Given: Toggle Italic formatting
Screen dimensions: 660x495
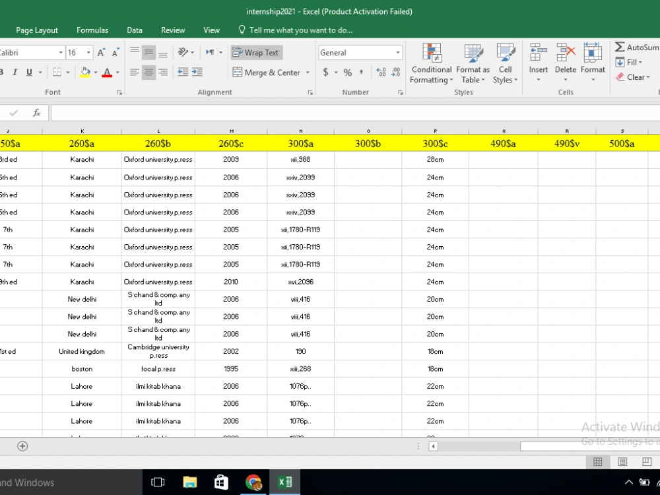Looking at the screenshot, I should coord(15,73).
